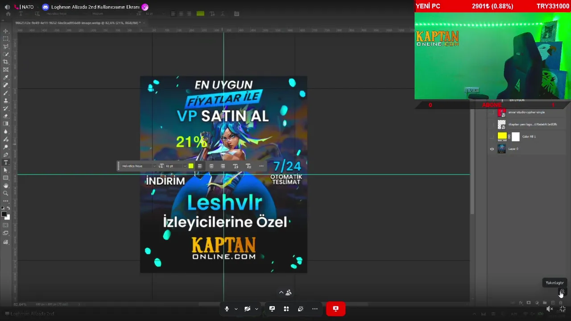Click edit toolbar three-dots icon
Viewport: 571px width, 321px height.
coord(6,201)
